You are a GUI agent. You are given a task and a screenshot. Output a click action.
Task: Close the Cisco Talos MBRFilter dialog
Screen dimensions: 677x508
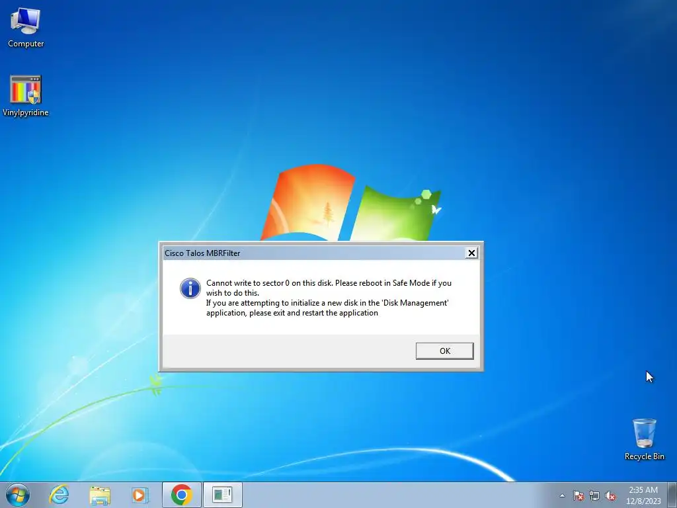pos(471,253)
